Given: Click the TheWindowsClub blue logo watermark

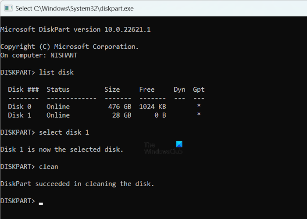Looking at the screenshot, I should pyautogui.click(x=178, y=144).
